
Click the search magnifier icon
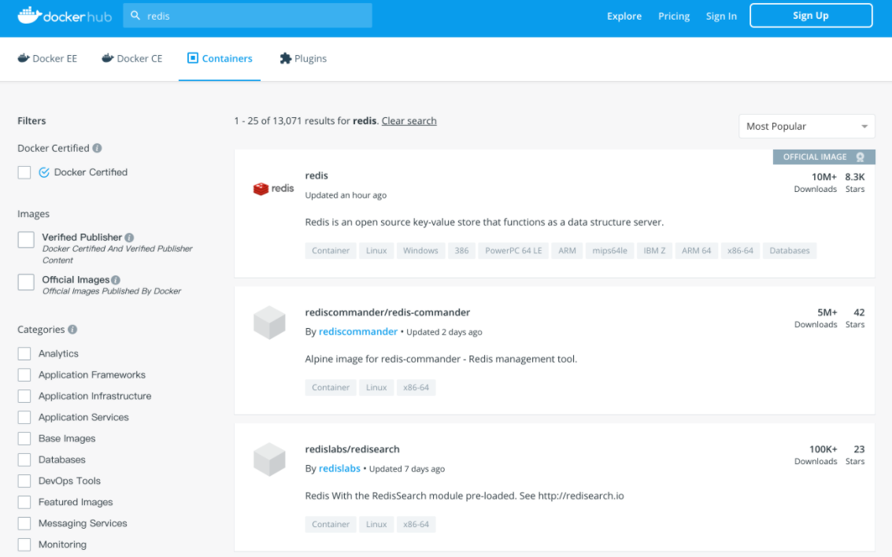coord(135,15)
